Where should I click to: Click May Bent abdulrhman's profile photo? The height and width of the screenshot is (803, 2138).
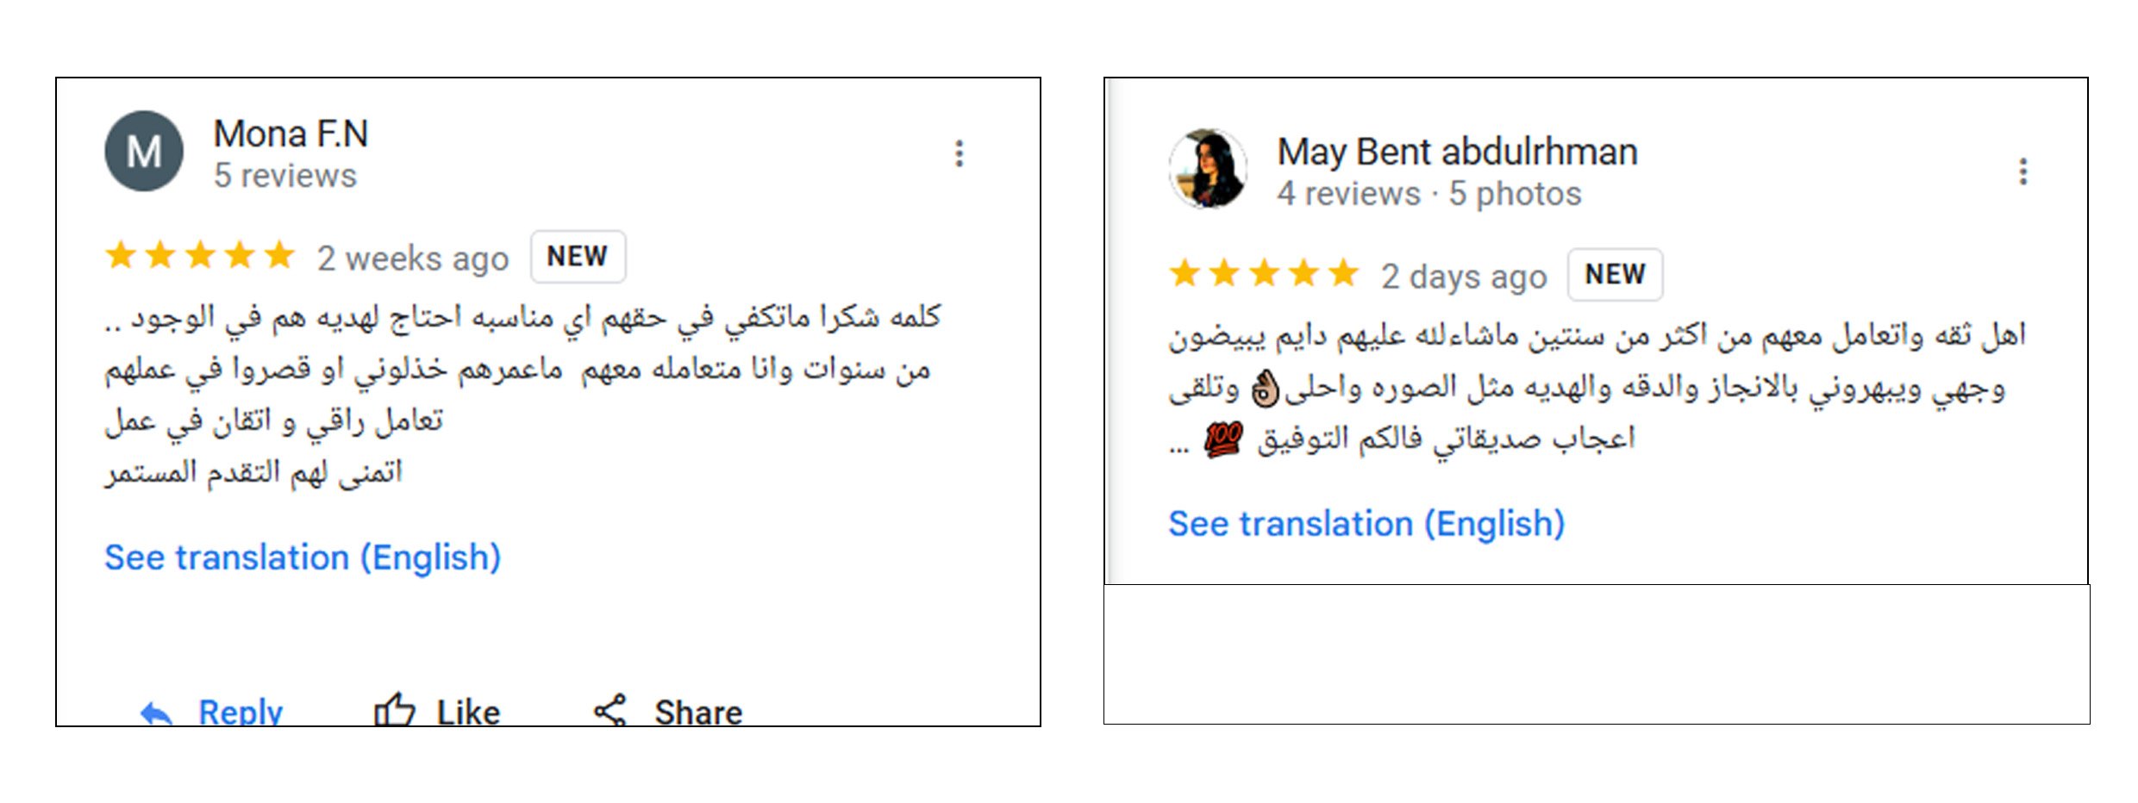pyautogui.click(x=1208, y=170)
